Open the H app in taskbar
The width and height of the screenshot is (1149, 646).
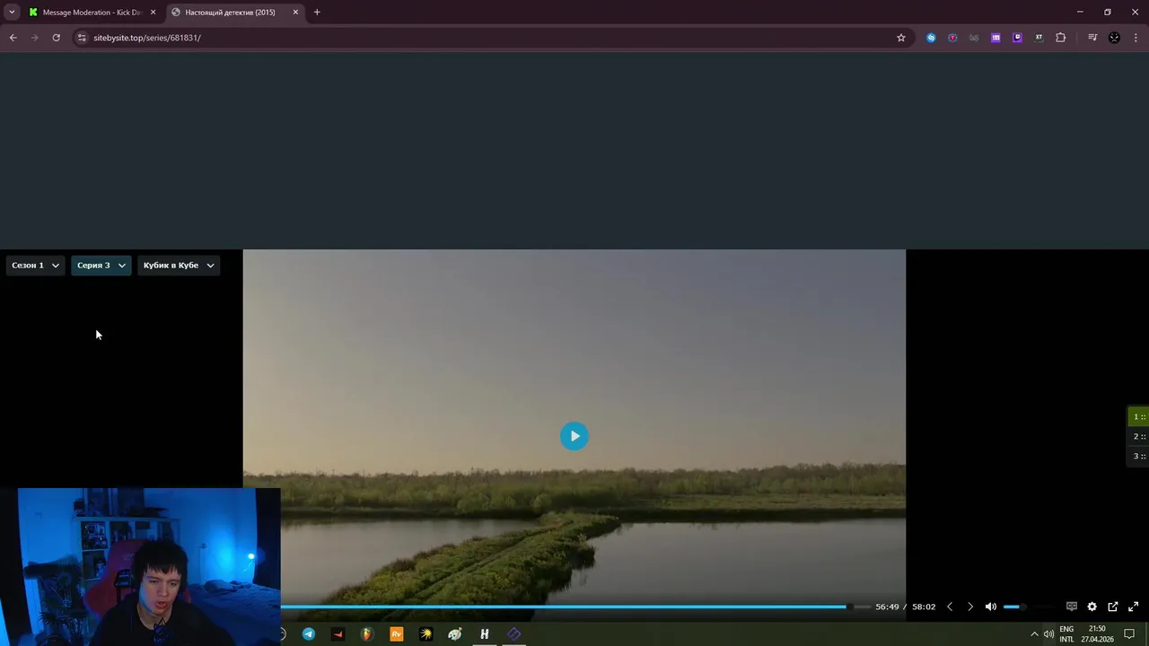(484, 634)
